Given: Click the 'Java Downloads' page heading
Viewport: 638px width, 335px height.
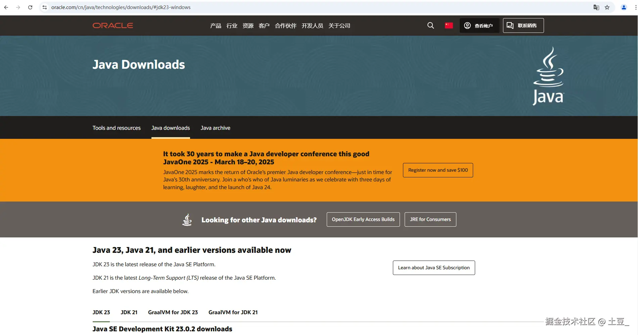Looking at the screenshot, I should (139, 64).
